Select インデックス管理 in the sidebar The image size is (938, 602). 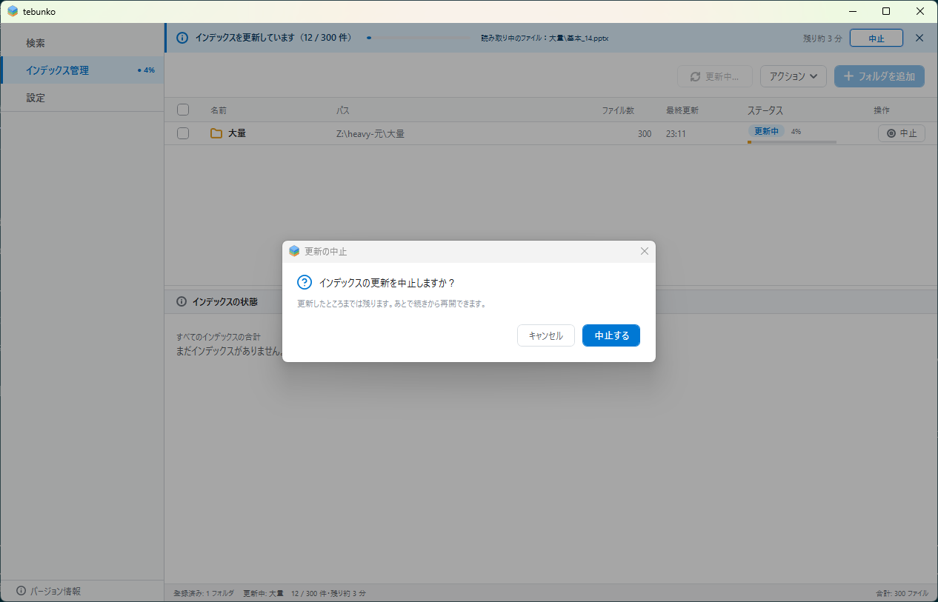pos(82,70)
